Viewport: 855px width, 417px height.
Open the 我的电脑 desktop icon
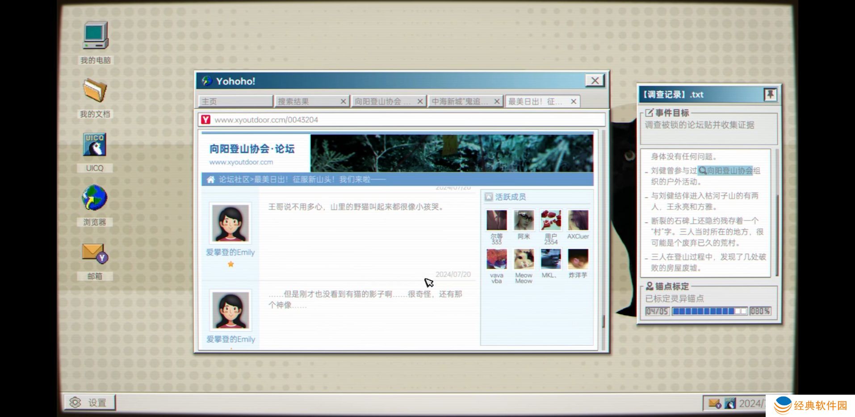95,35
